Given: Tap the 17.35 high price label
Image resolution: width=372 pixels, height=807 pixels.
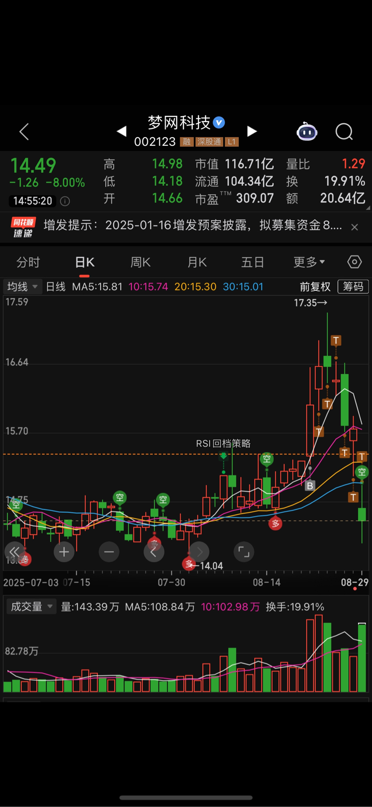Looking at the screenshot, I should [x=310, y=303].
